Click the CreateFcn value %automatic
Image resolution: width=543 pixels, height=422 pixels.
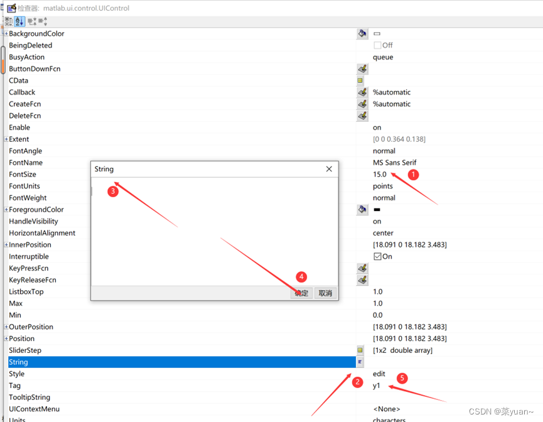click(x=392, y=104)
